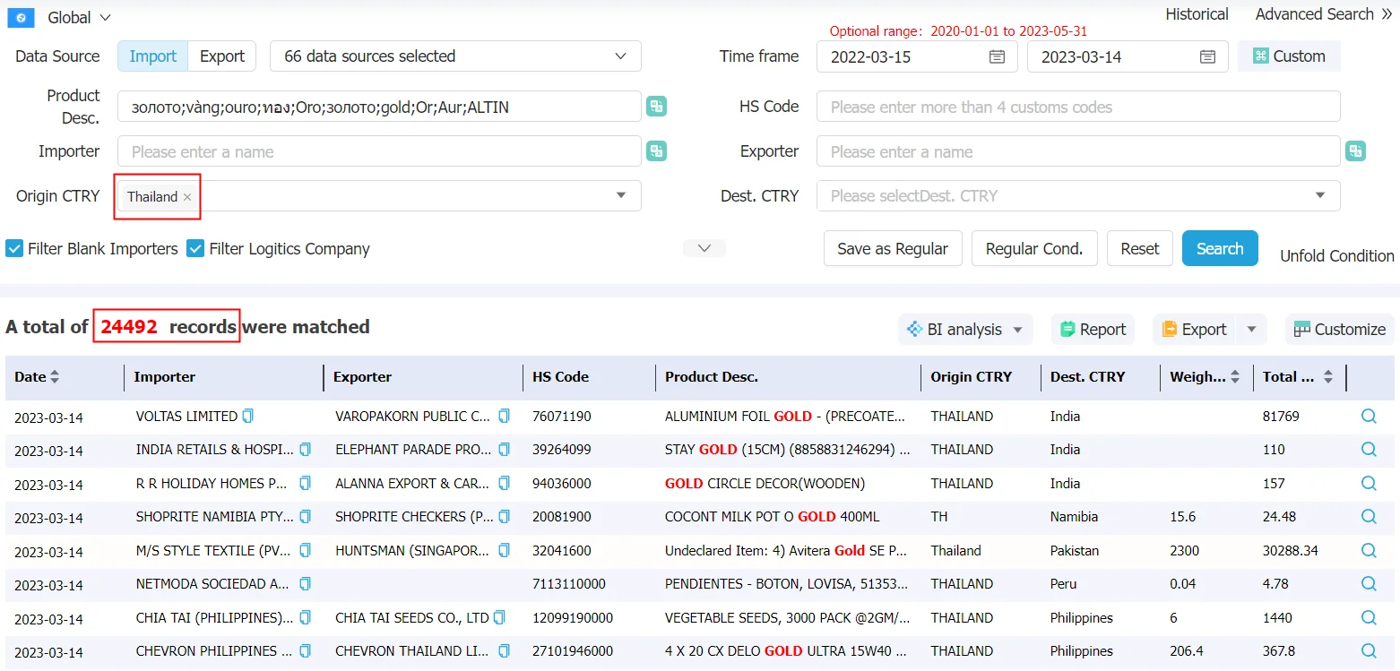Copy importer SHOPRITE NAMIBIA PTY...
Viewport: 1400px width, 671px height.
305,517
